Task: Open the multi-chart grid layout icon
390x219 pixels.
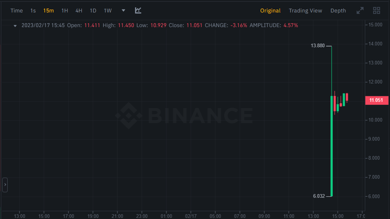Action: tap(376, 10)
